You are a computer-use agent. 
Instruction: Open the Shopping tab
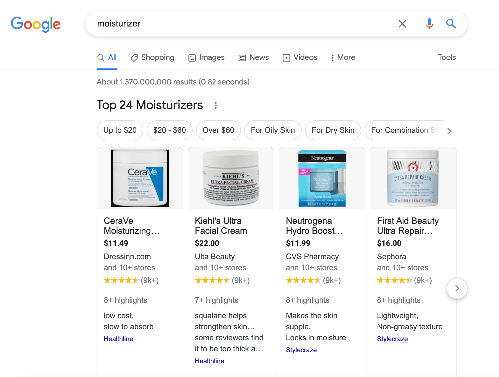(153, 57)
